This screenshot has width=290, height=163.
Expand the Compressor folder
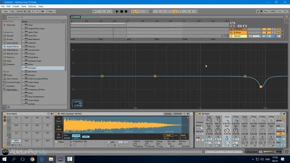pyautogui.click(x=23, y=50)
